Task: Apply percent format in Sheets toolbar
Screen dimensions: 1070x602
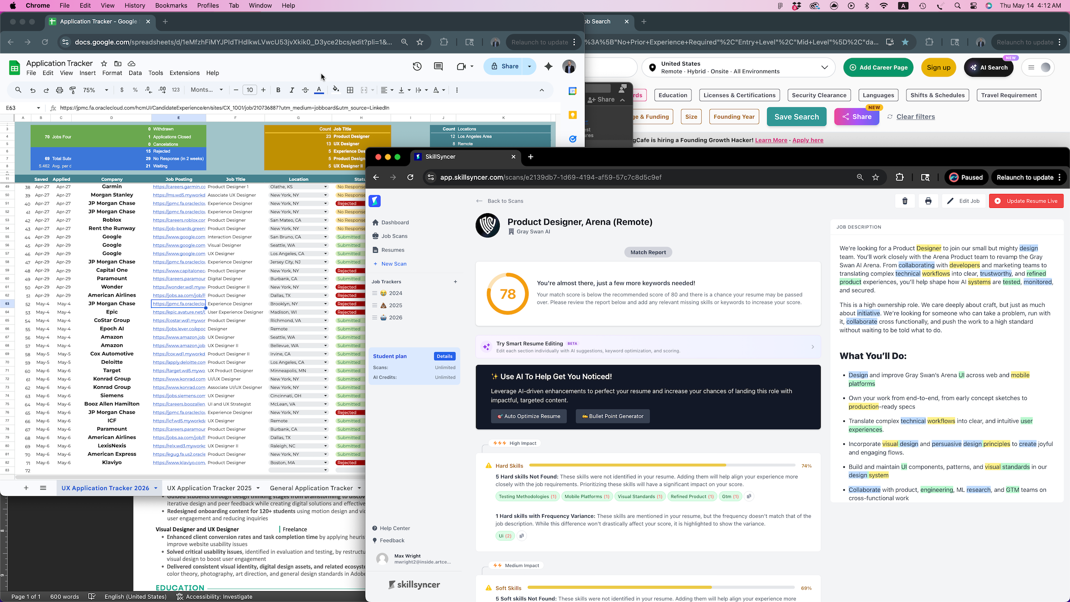Action: (135, 90)
